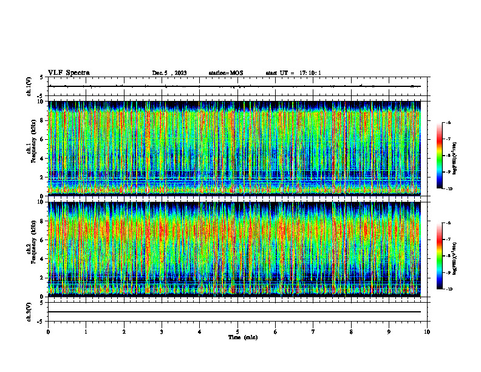Click the ch.2 frequency axis "4" tick label

click(x=43, y=259)
